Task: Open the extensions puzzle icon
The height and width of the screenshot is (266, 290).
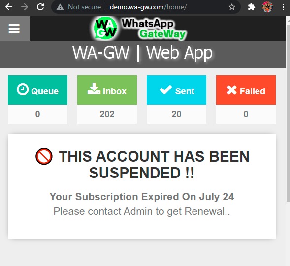Action: point(251,7)
